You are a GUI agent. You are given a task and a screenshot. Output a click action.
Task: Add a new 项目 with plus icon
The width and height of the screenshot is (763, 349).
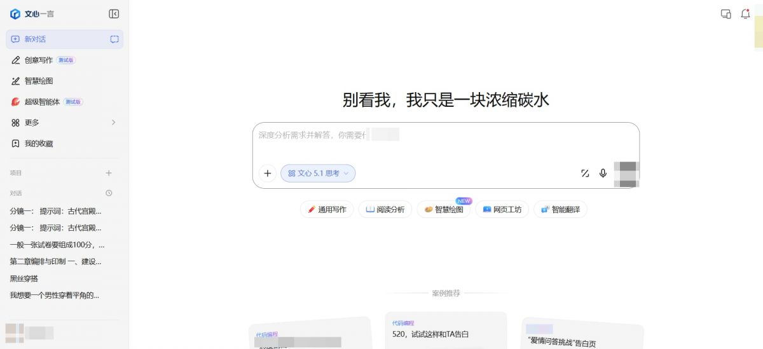[109, 173]
